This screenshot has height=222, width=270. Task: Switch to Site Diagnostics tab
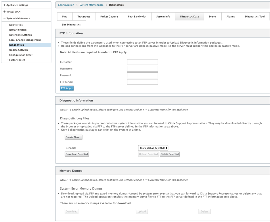click(x=71, y=25)
